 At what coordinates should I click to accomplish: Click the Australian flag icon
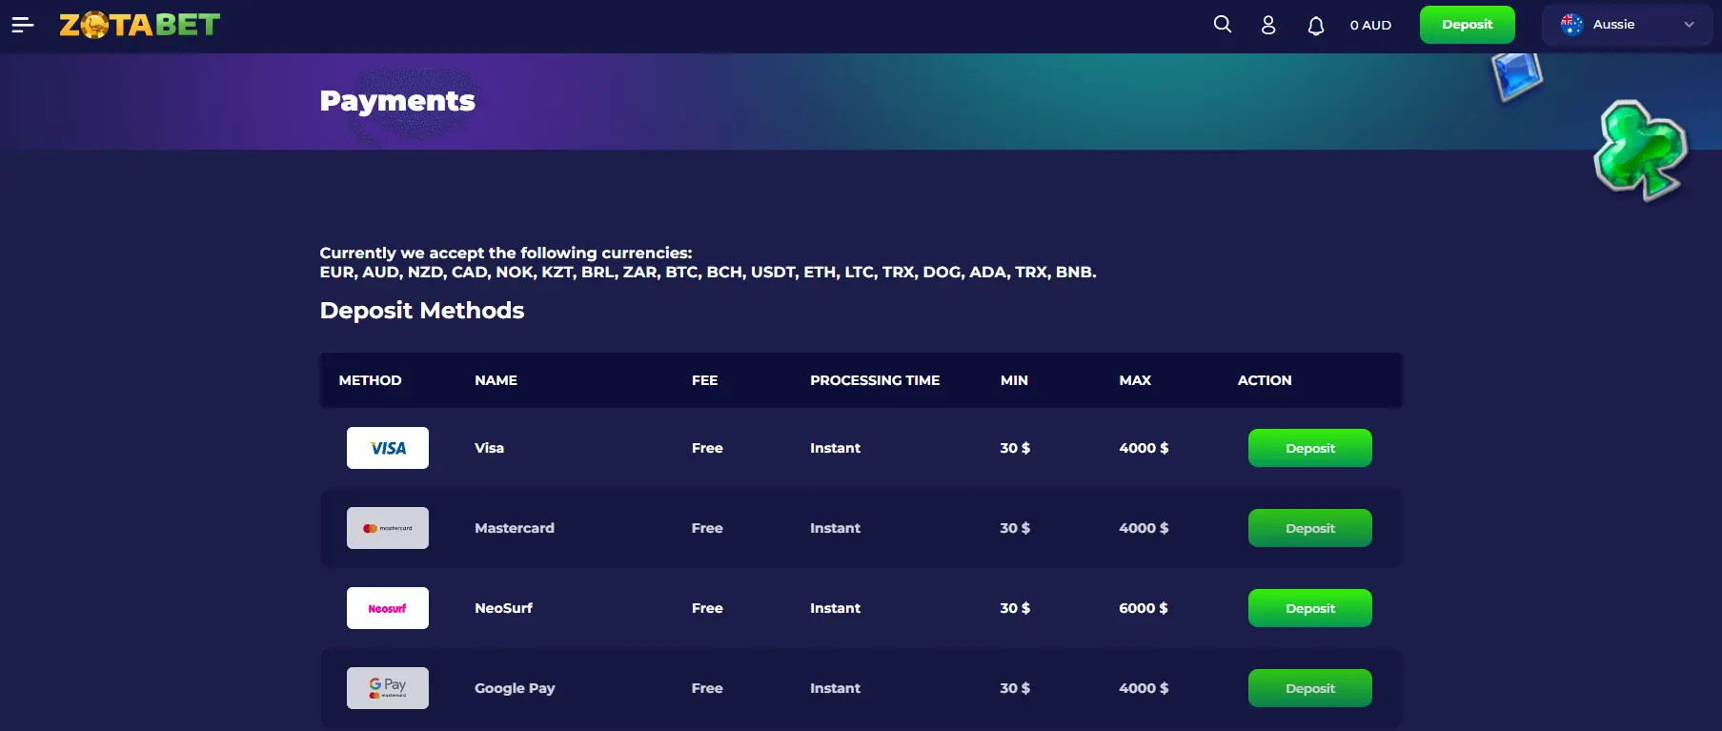[1571, 25]
